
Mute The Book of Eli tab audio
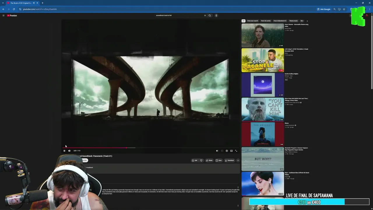pos(34,3)
